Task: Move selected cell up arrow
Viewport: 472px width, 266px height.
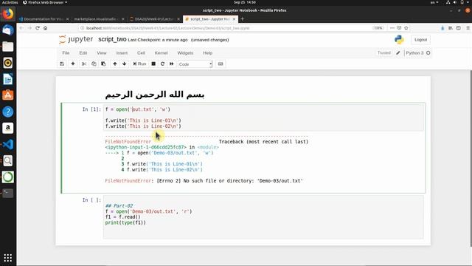Action: [x=115, y=64]
